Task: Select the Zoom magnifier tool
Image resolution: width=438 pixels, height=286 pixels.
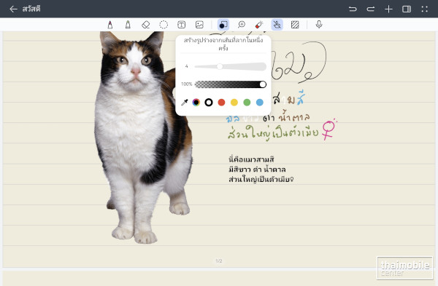Action: pos(242,25)
